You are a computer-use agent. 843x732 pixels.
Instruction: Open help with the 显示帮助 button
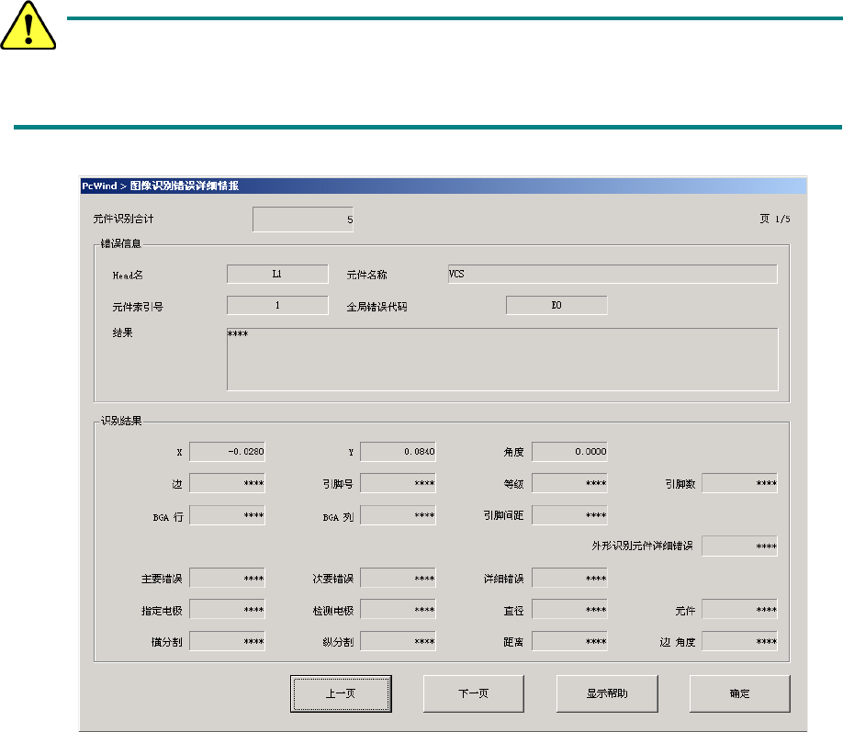606,693
